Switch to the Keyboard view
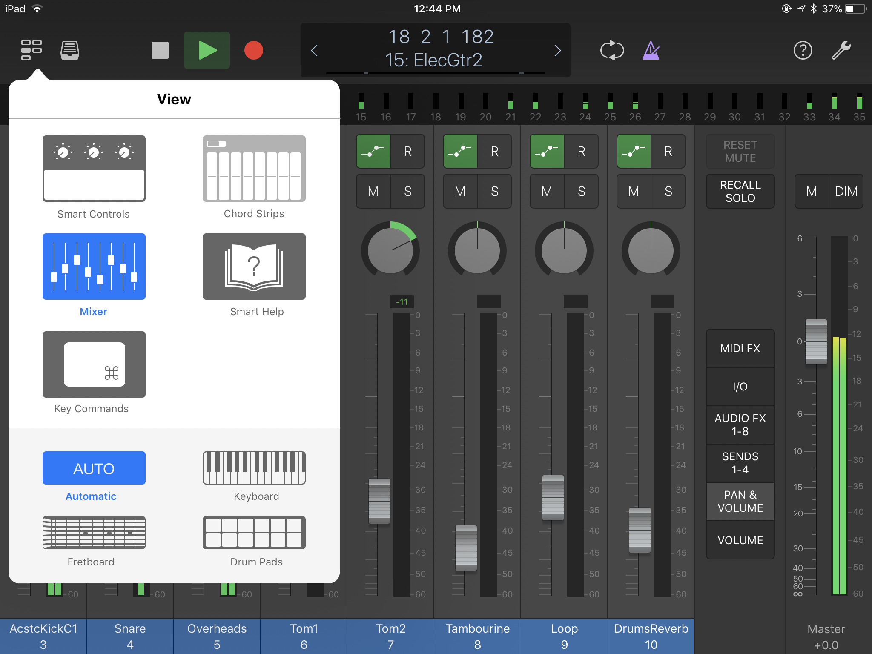This screenshot has height=654, width=872. point(254,468)
